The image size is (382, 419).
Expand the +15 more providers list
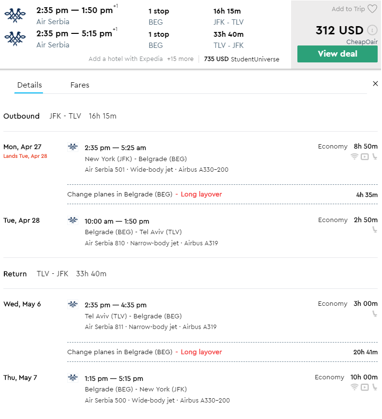[x=180, y=59]
